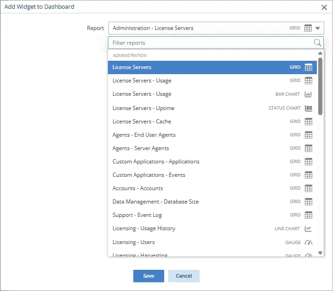The image size is (333, 291).
Task: Select Support - Event Log report
Action: pyautogui.click(x=212, y=215)
